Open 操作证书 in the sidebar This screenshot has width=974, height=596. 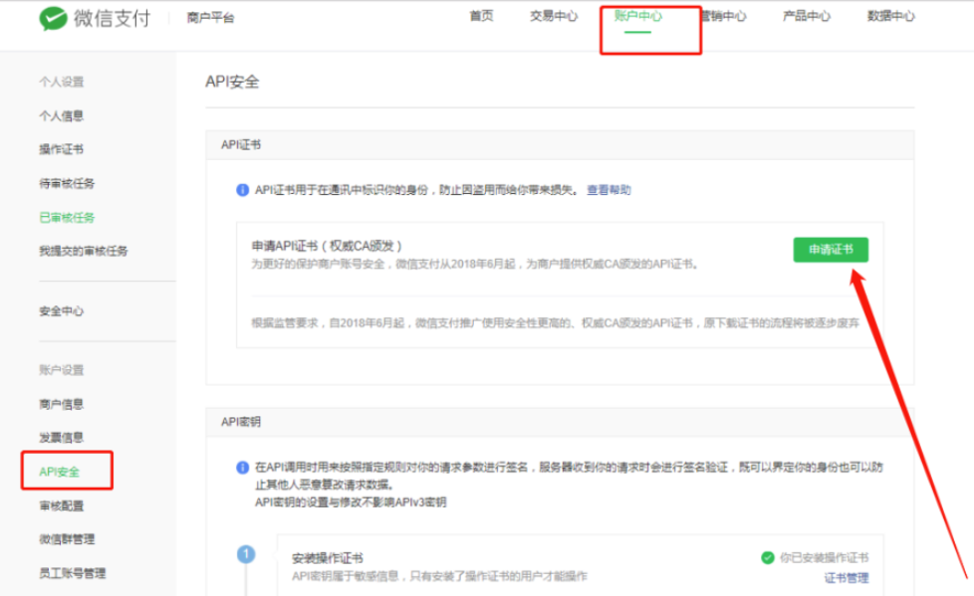(x=61, y=149)
